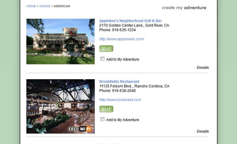The height and width of the screenshot is (144, 237).
Task: Click the partially visible third restaurant title
Action: [116, 143]
